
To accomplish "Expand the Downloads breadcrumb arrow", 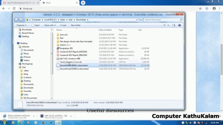I will pyautogui.click(x=88, y=20).
